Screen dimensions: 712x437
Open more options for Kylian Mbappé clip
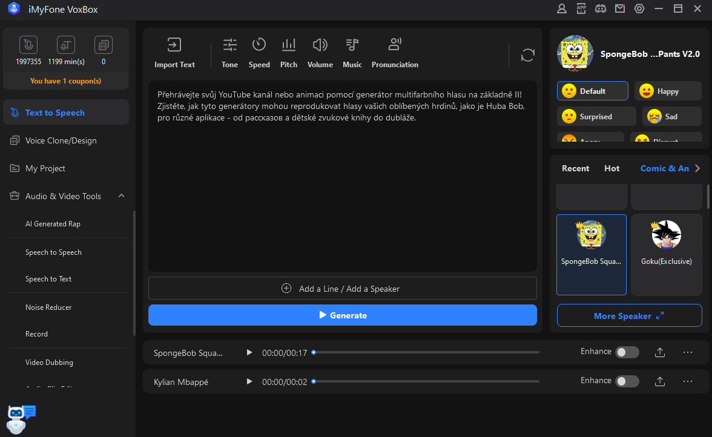click(x=687, y=381)
